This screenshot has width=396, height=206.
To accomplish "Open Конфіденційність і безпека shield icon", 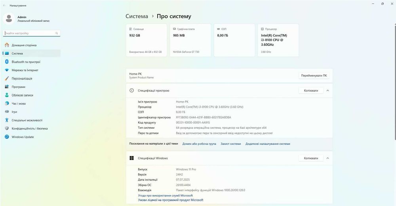I will point(7,128).
